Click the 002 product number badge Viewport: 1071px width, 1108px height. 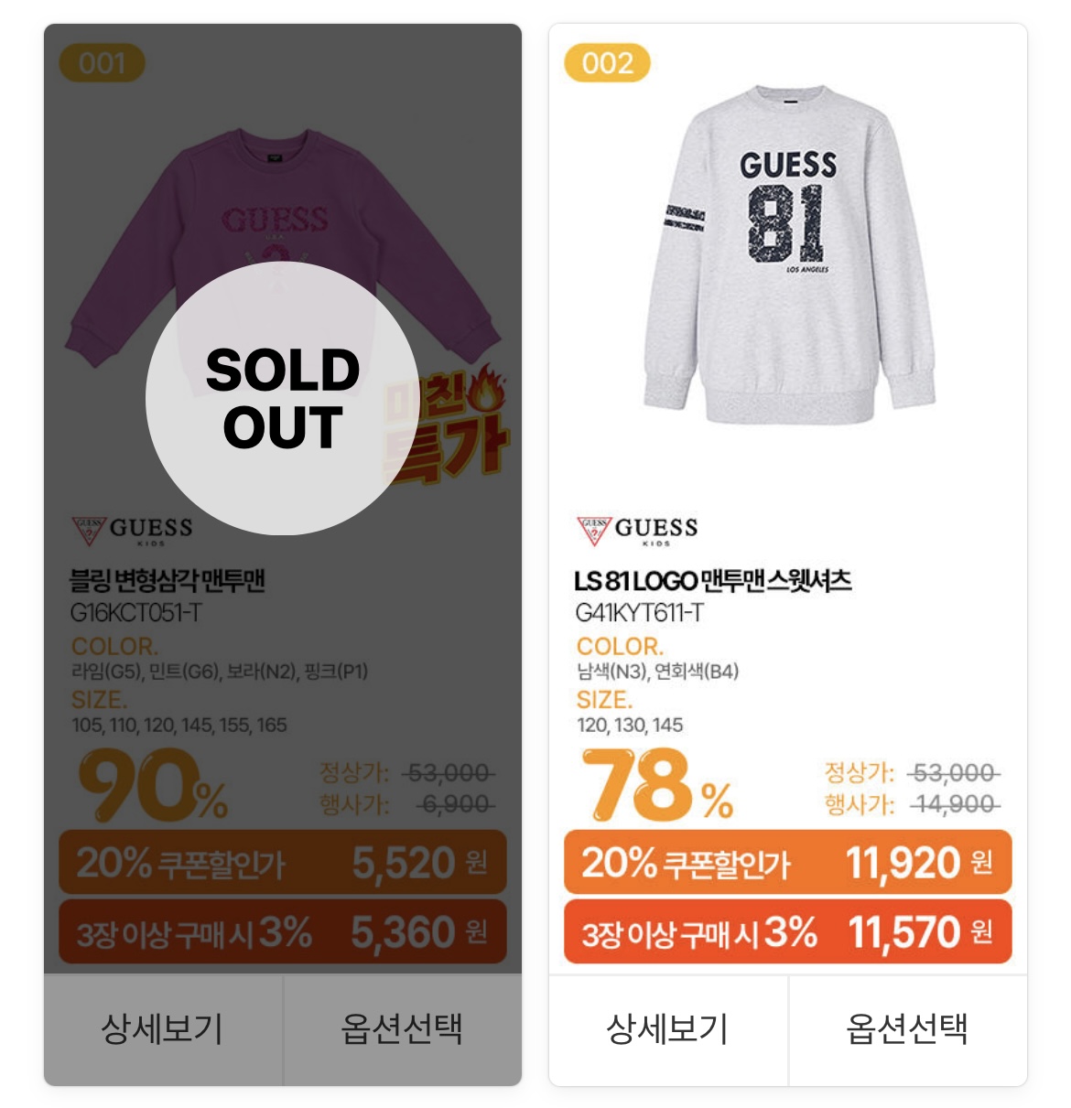[607, 63]
